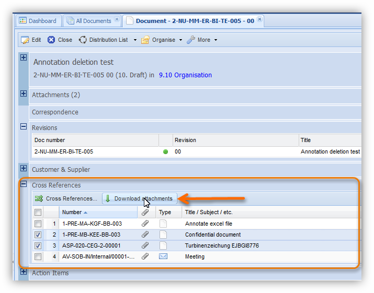Expand the document header section plus box
Screen dimensions: 374x293
(x=24, y=57)
